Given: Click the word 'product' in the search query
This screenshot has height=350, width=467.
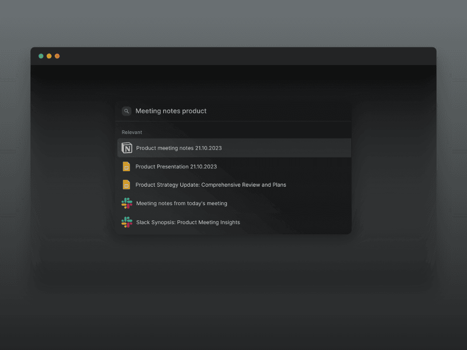Looking at the screenshot, I should tap(194, 111).
